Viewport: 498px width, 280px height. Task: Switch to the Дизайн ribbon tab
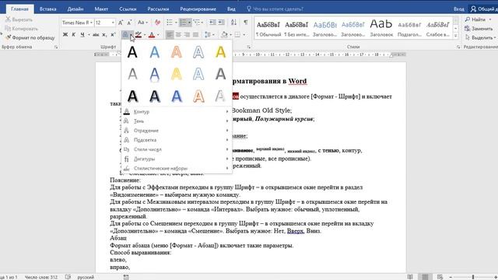pos(75,9)
